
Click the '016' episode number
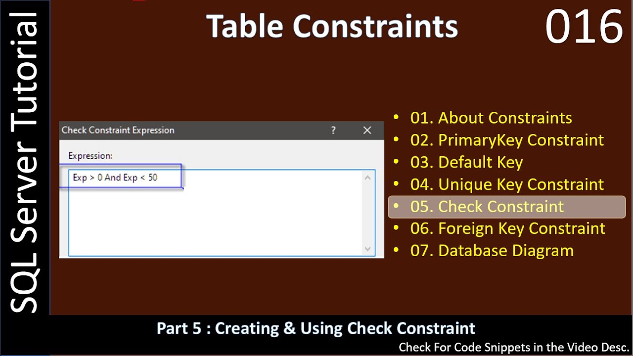[584, 27]
